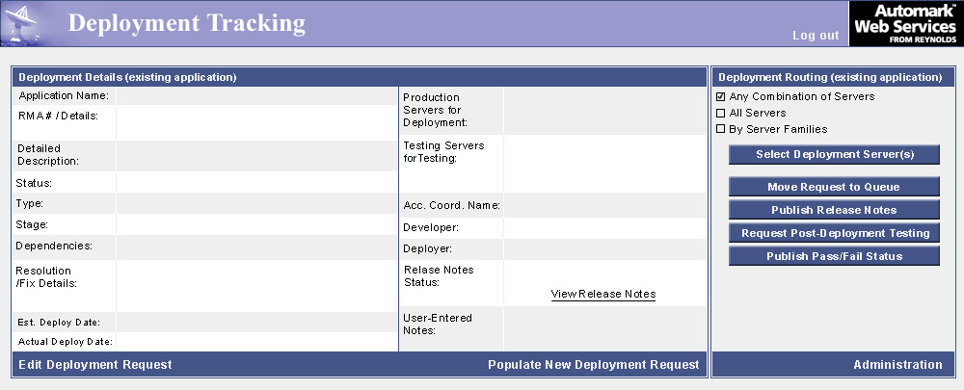Click the Relase Notes Status: label
Image resolution: width=964 pixels, height=390 pixels.
coord(439,275)
